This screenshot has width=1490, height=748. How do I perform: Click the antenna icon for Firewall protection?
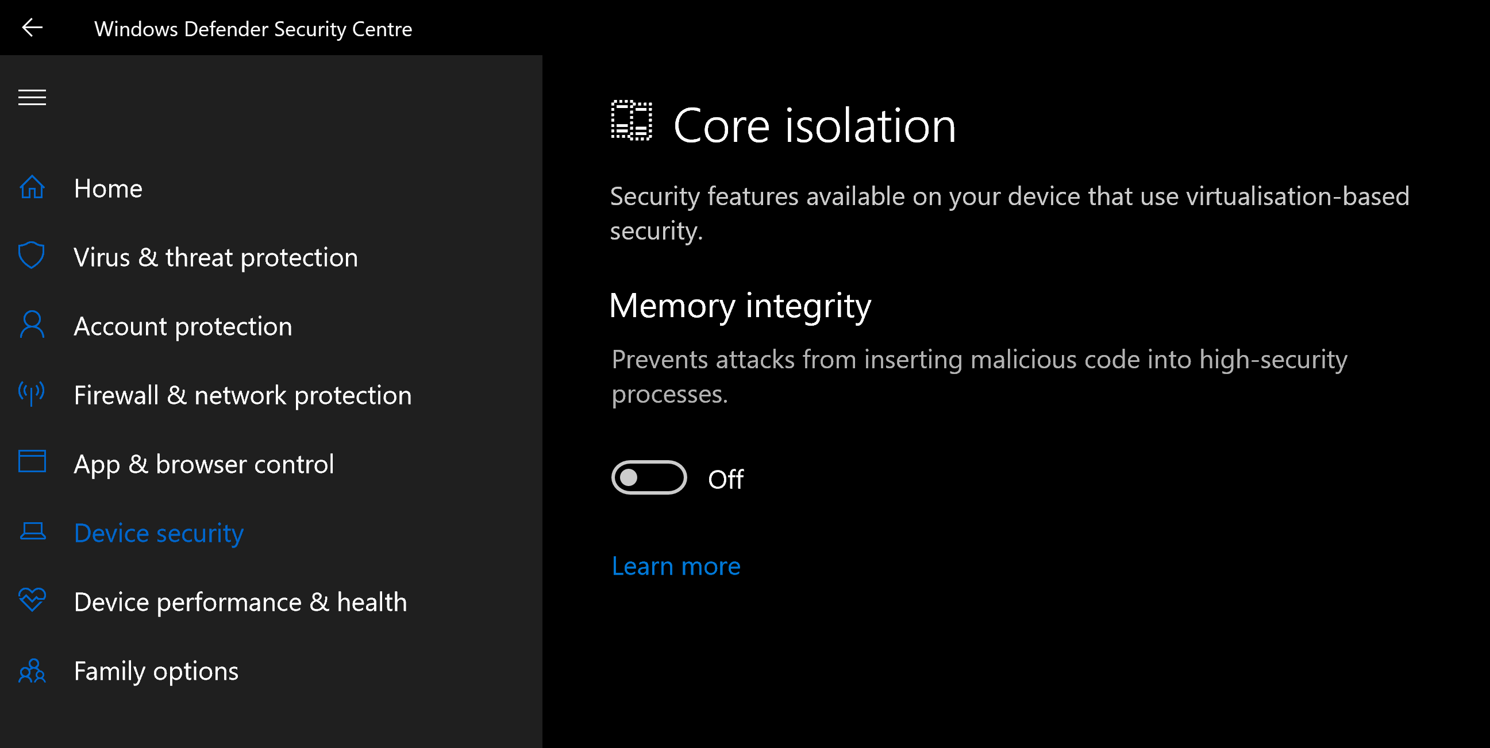point(32,394)
